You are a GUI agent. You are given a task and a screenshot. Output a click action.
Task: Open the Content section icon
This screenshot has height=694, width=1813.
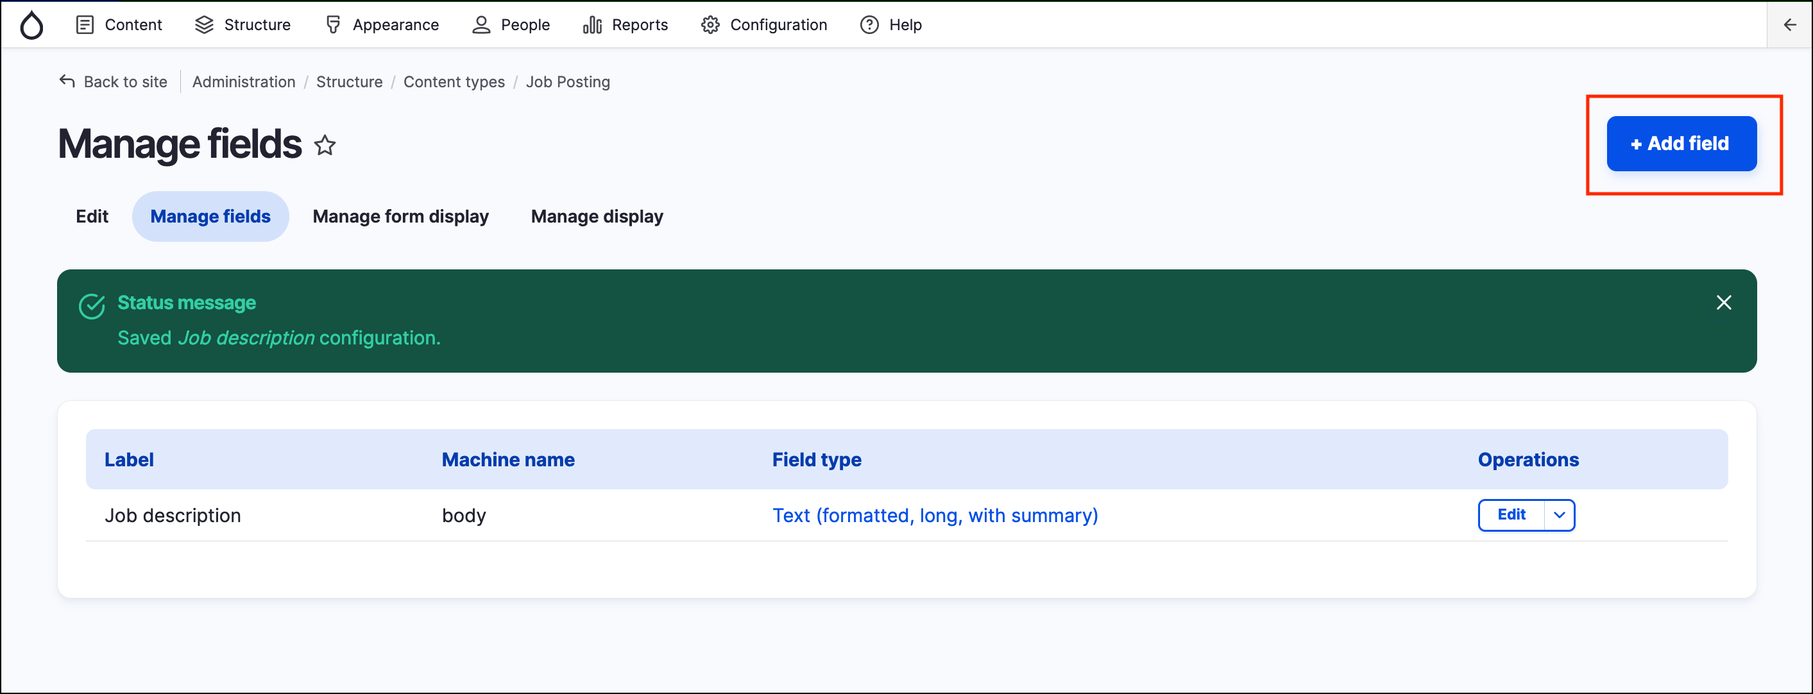tap(85, 24)
